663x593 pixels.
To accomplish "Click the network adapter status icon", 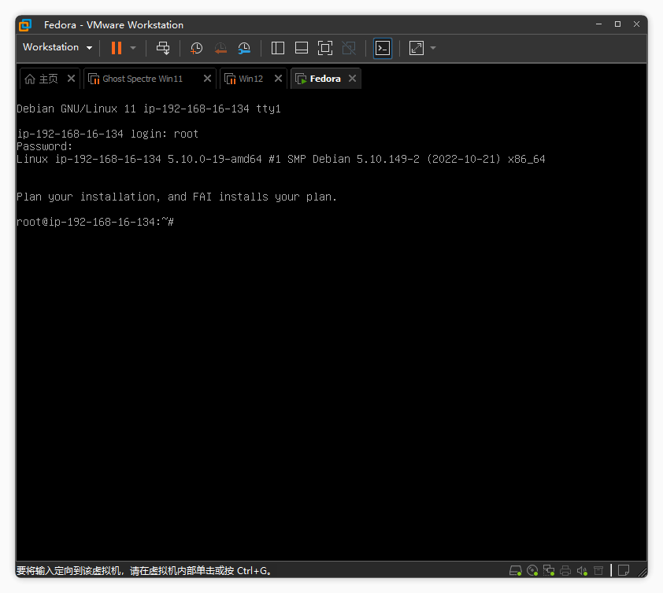I will coord(549,571).
